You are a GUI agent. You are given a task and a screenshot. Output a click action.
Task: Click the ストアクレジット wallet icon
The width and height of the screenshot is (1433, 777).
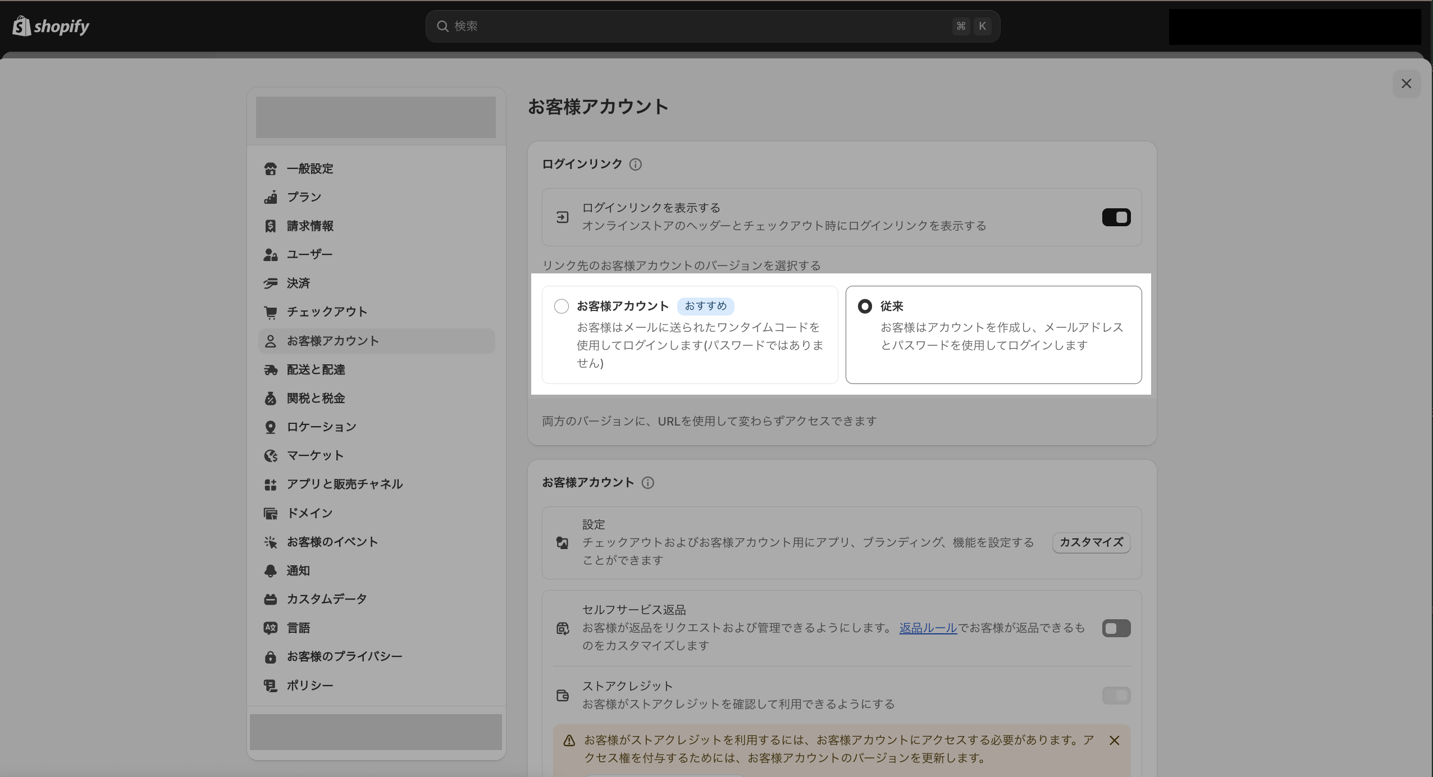coord(562,696)
